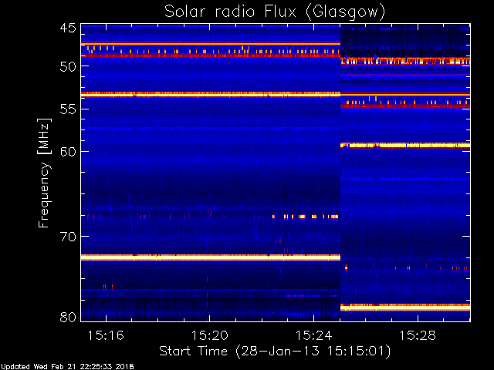Click the 60 frequency tick label
This screenshot has height=370, width=494.
tap(68, 152)
